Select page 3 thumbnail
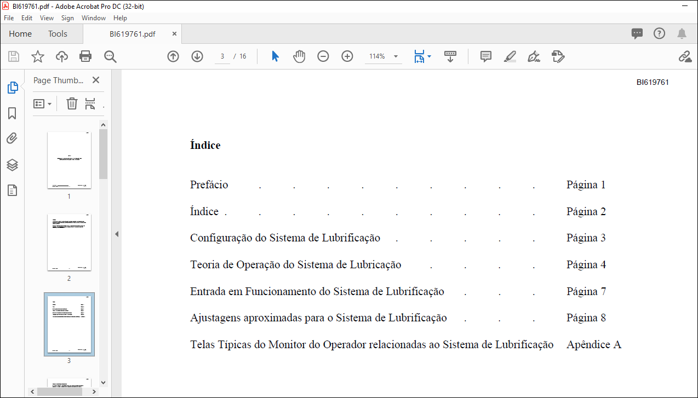698x398 pixels. pos(69,324)
